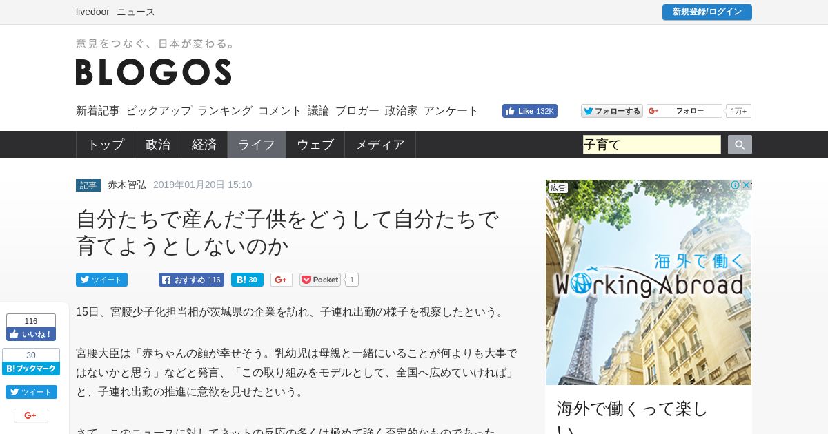828x434 pixels.
Task: Select the ライフ tab
Action: pyautogui.click(x=257, y=145)
